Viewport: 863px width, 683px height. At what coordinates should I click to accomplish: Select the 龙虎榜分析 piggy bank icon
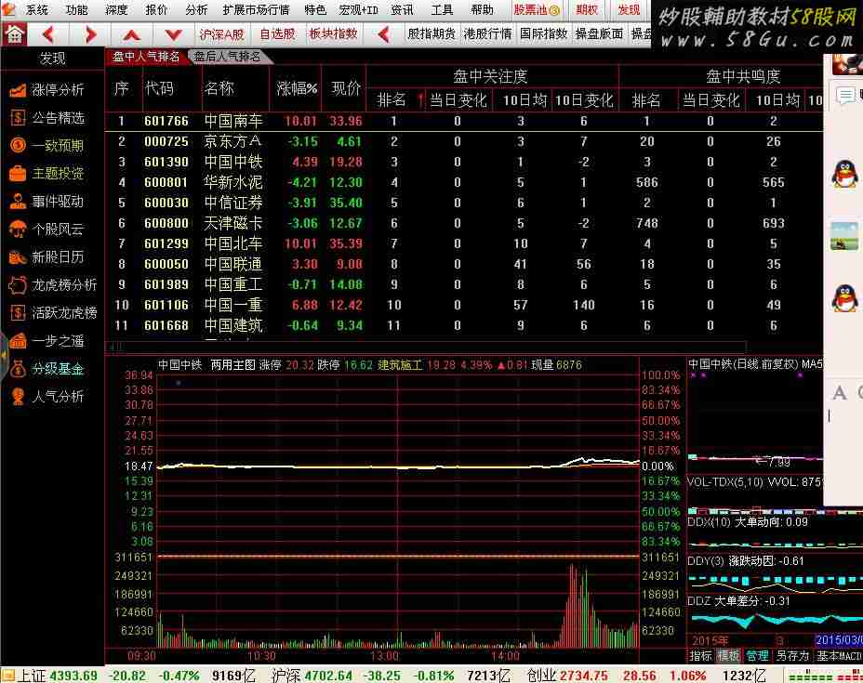point(18,285)
